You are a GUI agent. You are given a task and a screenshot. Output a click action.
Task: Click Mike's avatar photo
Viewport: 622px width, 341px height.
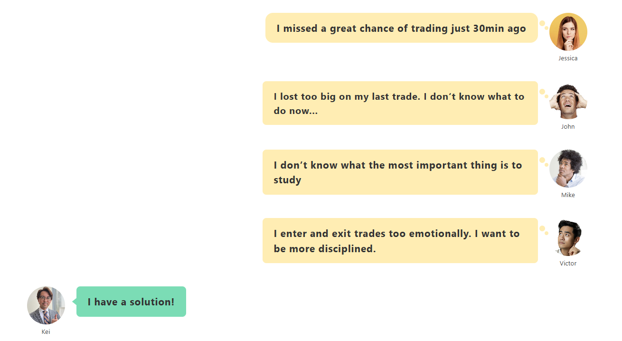pos(568,169)
